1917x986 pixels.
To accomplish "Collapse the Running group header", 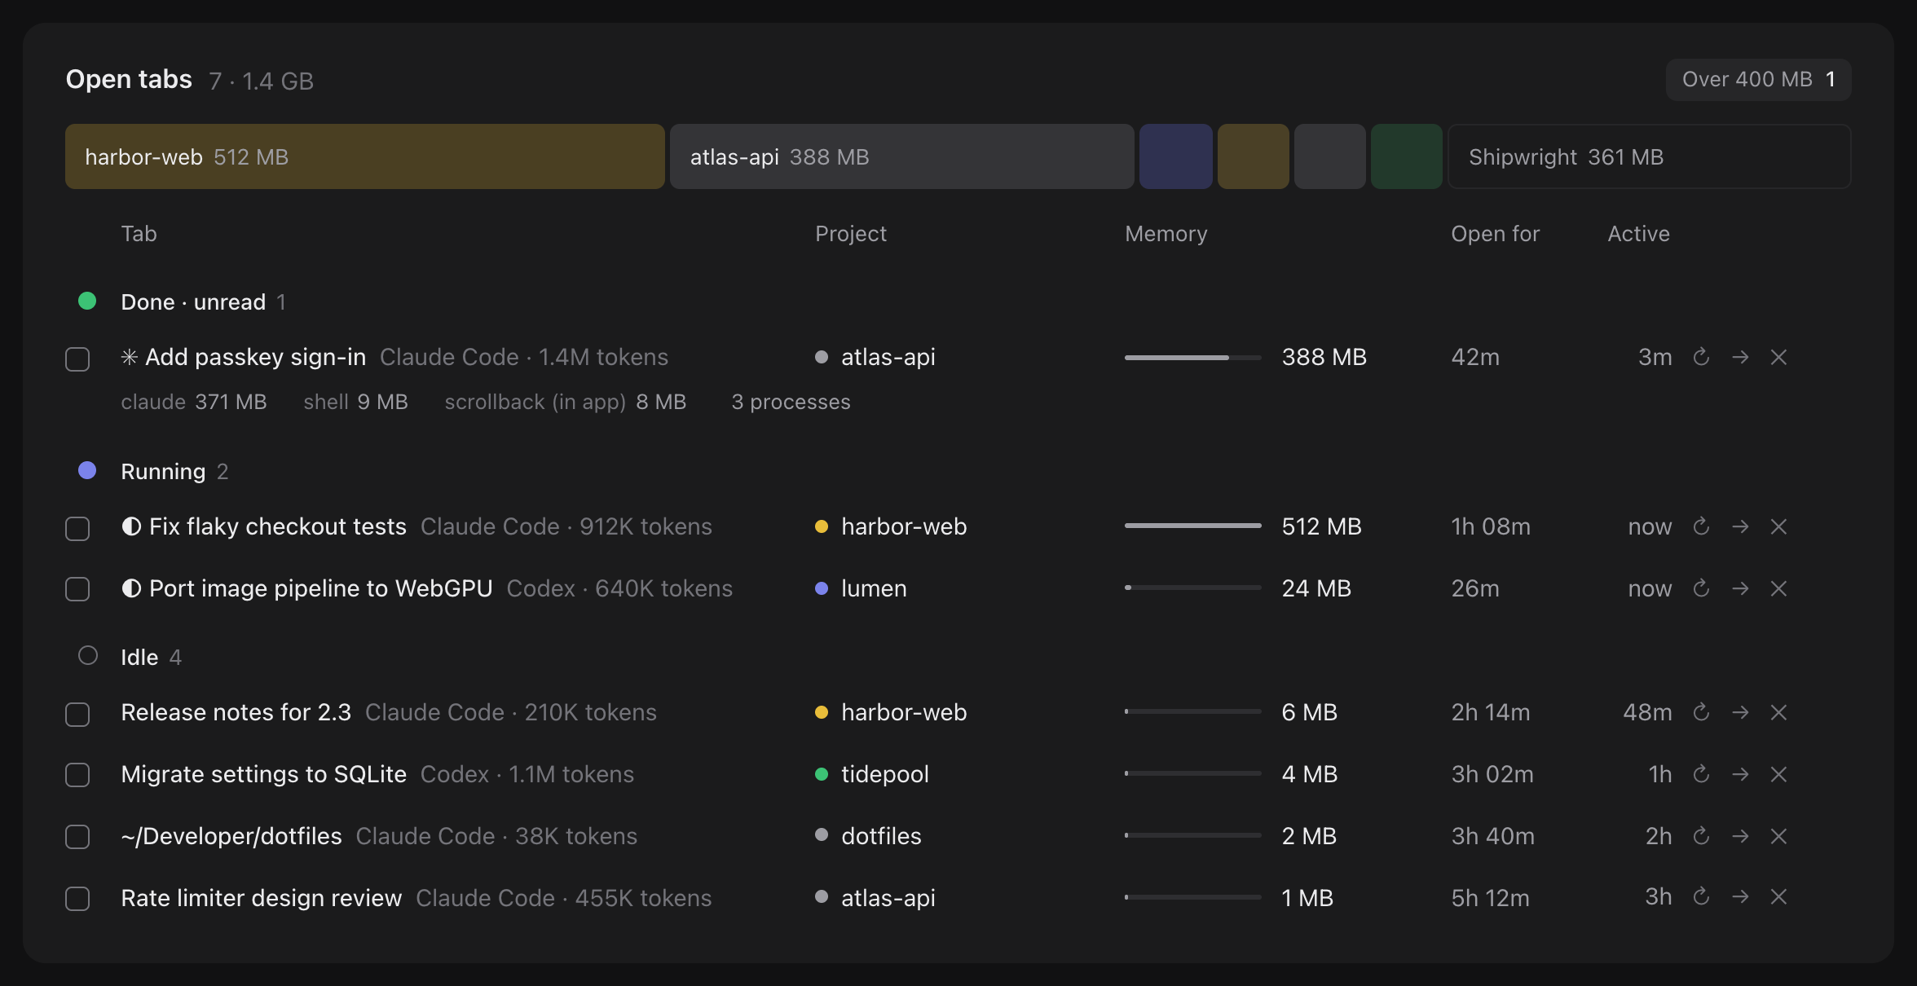I will 153,471.
